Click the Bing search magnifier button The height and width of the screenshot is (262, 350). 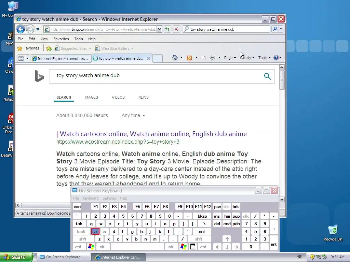267,76
